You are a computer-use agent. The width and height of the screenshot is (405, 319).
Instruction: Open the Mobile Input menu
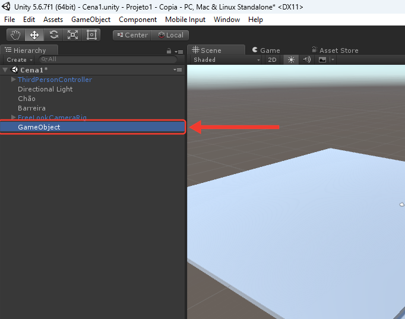pos(185,20)
